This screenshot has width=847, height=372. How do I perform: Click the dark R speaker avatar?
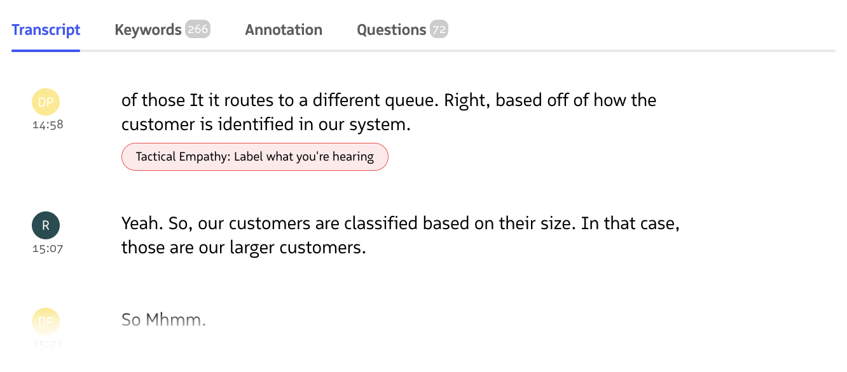(x=46, y=225)
